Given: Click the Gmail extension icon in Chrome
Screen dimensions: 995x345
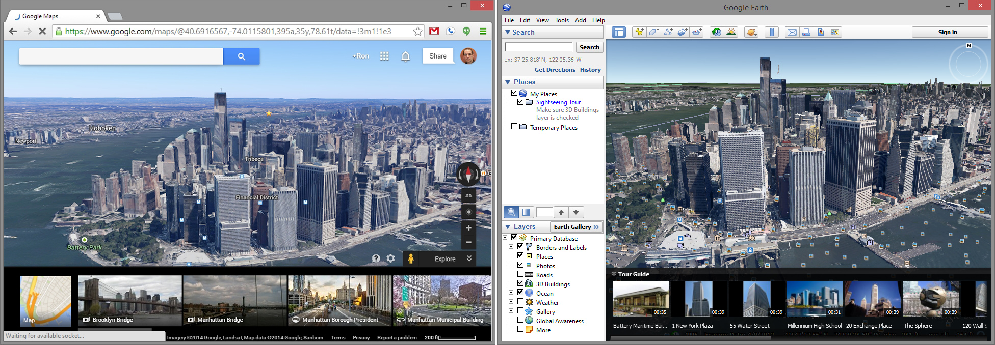Looking at the screenshot, I should 434,31.
